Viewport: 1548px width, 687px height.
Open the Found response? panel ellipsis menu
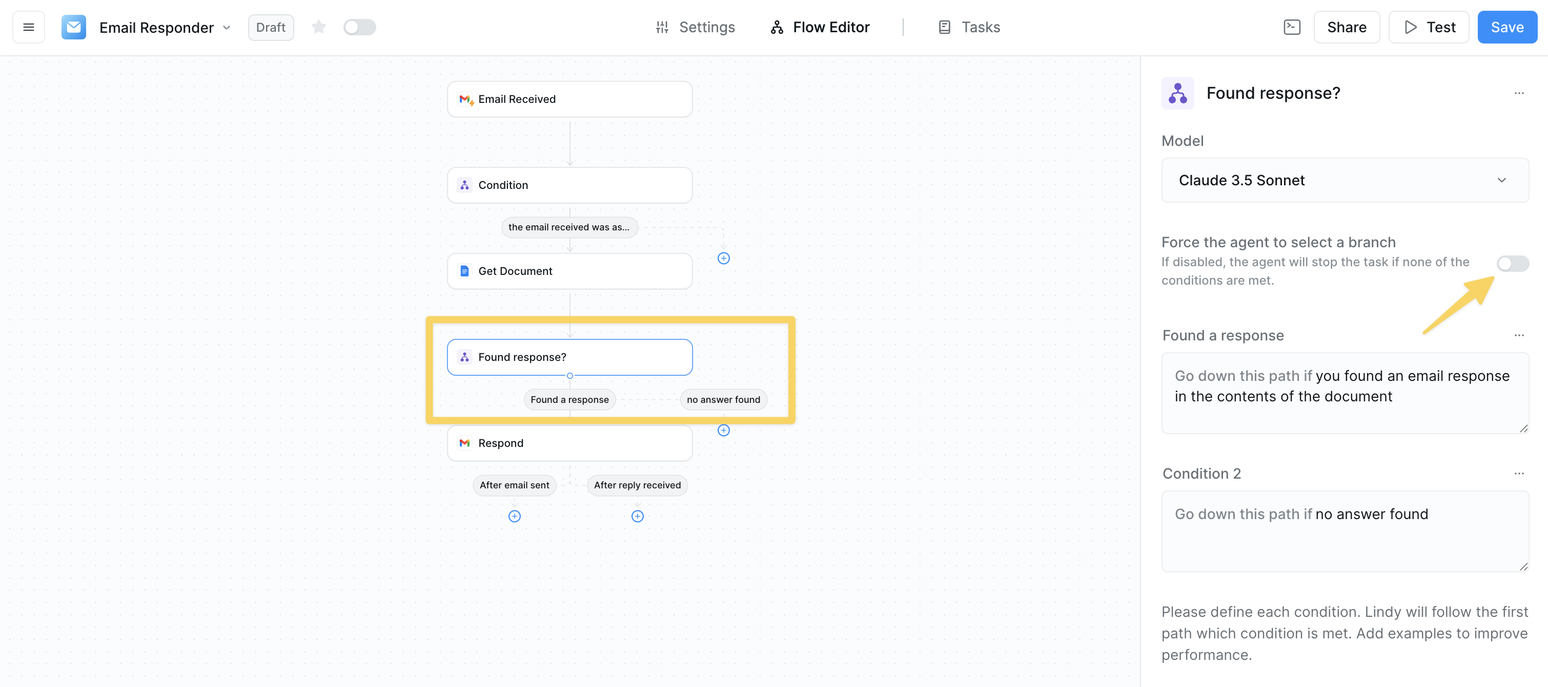1519,93
